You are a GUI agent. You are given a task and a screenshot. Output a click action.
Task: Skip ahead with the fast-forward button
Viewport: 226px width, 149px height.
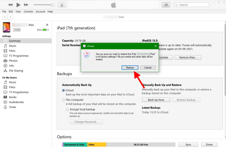pyautogui.click(x=26, y=5)
